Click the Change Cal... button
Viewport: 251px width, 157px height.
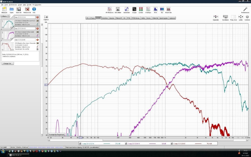[8, 63]
